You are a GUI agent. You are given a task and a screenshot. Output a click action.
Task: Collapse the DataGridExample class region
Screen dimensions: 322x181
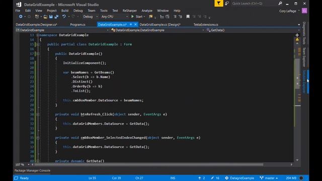point(38,44)
